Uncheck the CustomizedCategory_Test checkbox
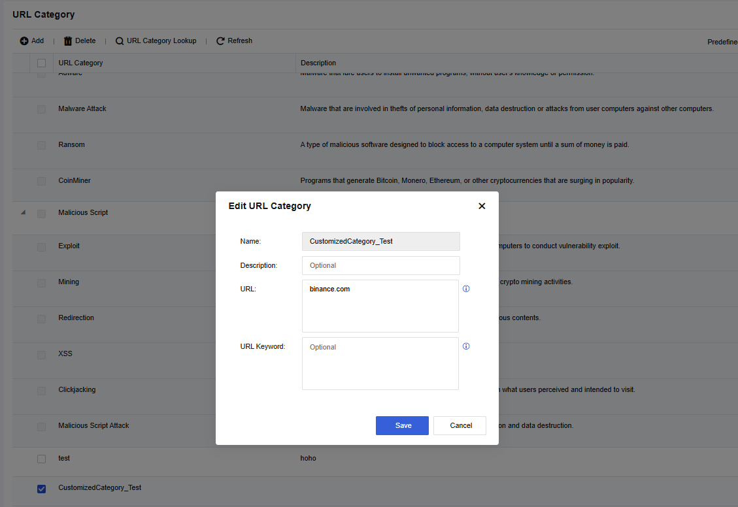Viewport: 738px width, 507px height. click(42, 489)
